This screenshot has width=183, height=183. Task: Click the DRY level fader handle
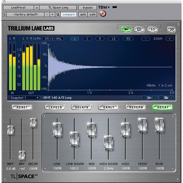click(x=22, y=156)
